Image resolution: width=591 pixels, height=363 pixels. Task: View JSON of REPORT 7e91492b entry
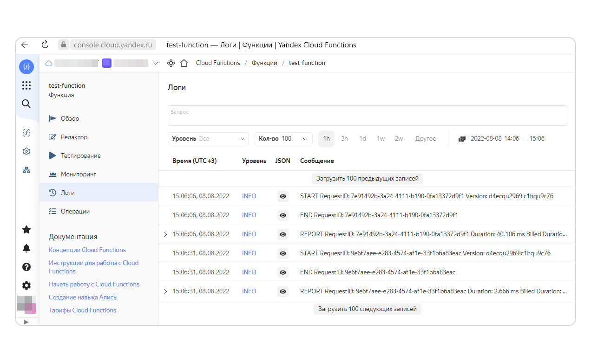pyautogui.click(x=283, y=234)
